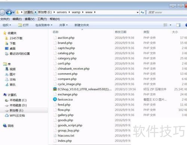Select the brand.php file icon
Screen dimensions: 187x145
55,43
